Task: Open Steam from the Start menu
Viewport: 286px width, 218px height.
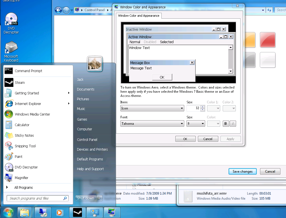Action: coord(20,83)
